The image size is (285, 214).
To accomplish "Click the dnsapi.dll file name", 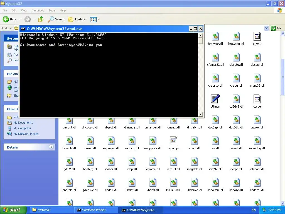I will 174,127.
